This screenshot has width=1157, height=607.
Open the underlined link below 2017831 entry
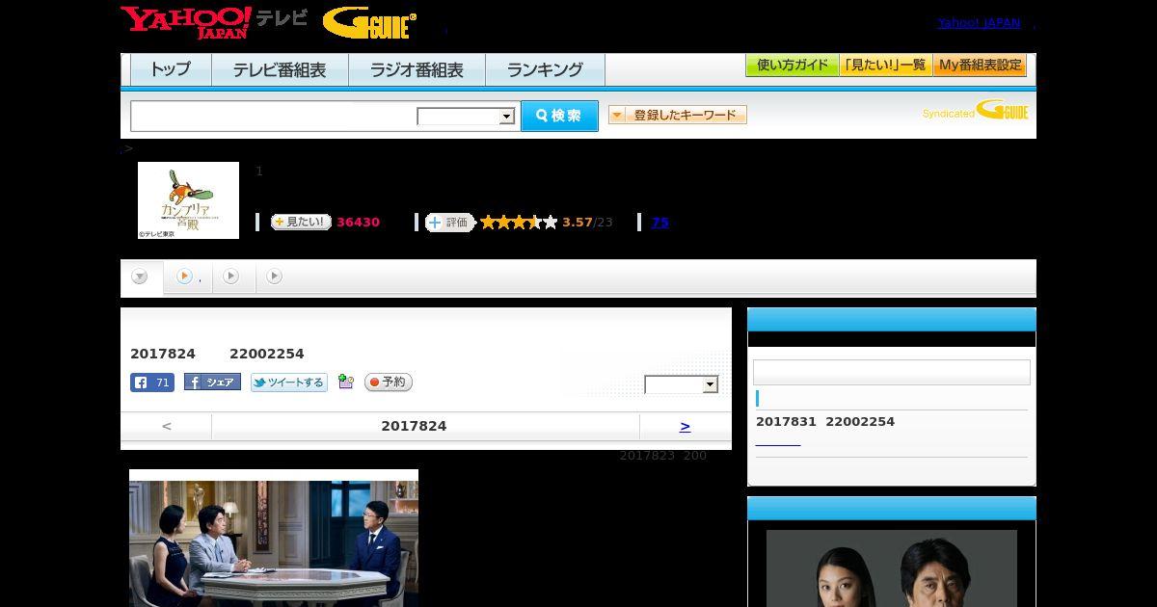click(x=778, y=442)
